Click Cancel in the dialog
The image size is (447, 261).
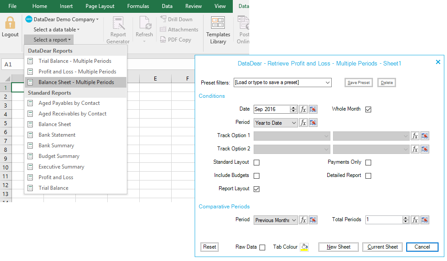(422, 247)
